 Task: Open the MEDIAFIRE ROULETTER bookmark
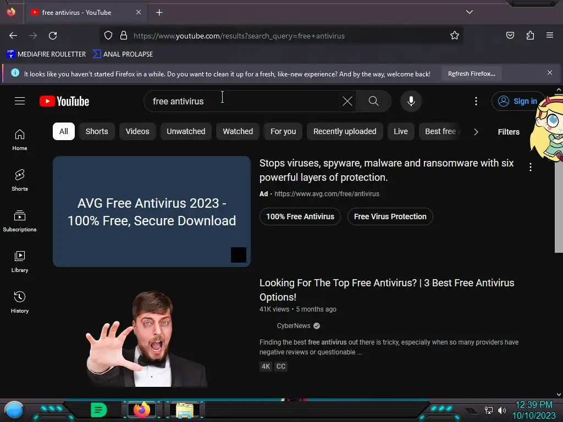click(x=46, y=54)
